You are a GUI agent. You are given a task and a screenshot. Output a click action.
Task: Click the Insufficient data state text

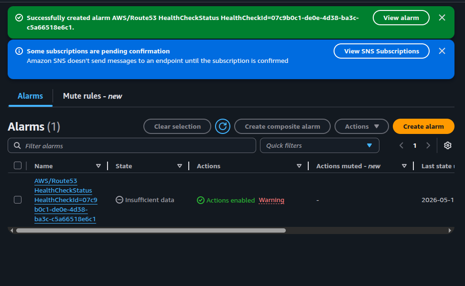click(x=150, y=200)
